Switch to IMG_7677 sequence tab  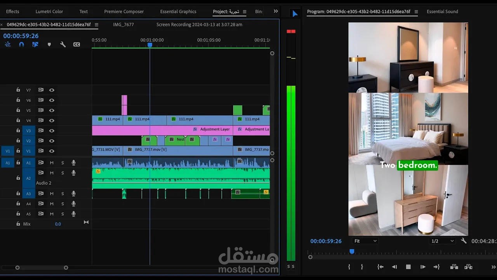(x=123, y=24)
